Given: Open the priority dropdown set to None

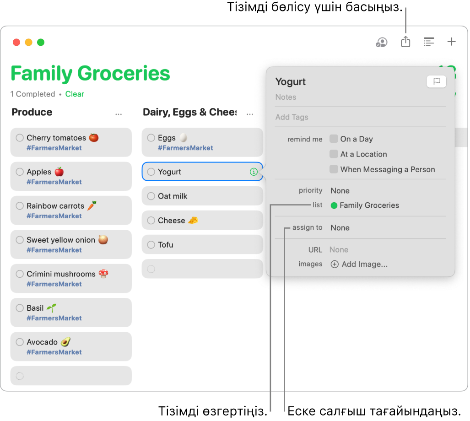Looking at the screenshot, I should pos(340,190).
